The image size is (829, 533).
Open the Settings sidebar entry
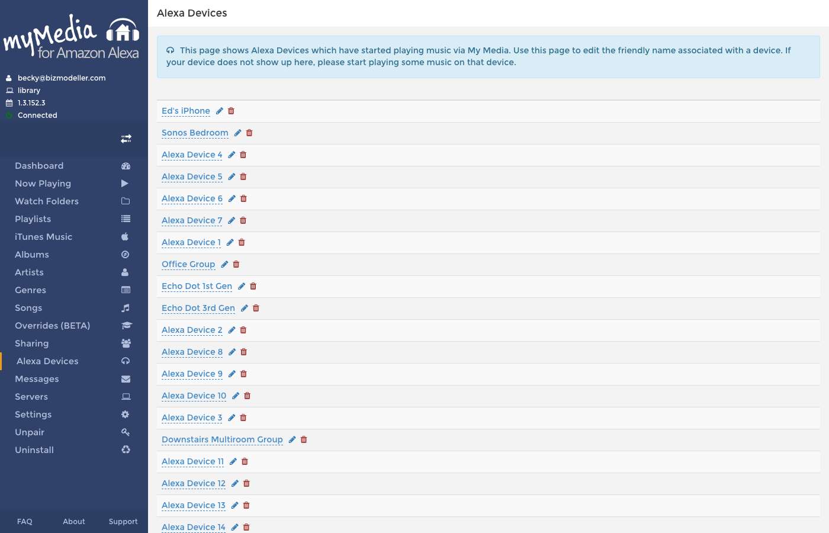pyautogui.click(x=33, y=415)
